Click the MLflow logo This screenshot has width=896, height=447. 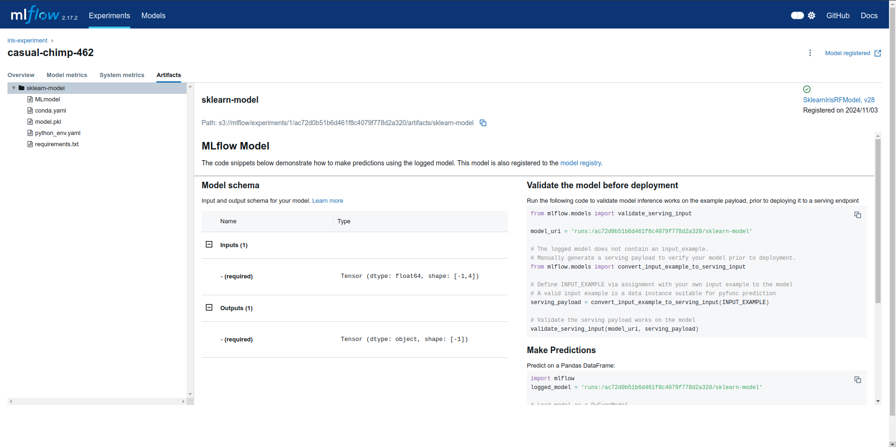(x=35, y=15)
